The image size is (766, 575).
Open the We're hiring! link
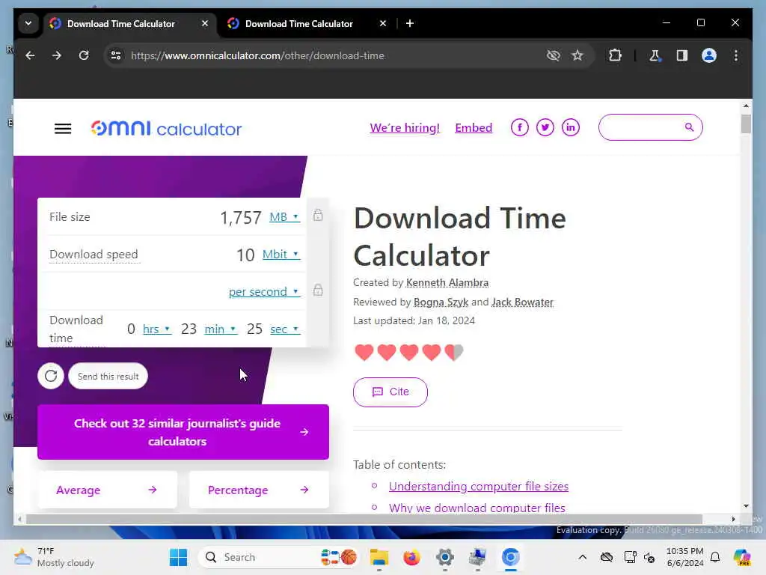[405, 127]
